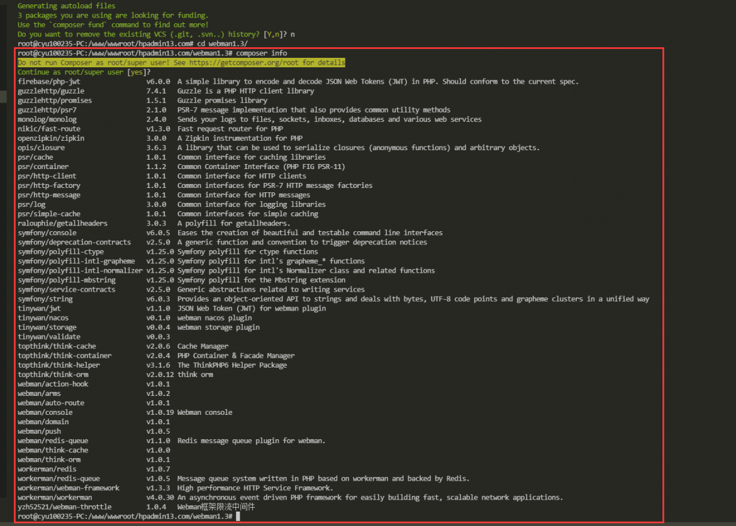The height and width of the screenshot is (526, 736).
Task: Select webman/think-cache package name
Action: coord(53,450)
